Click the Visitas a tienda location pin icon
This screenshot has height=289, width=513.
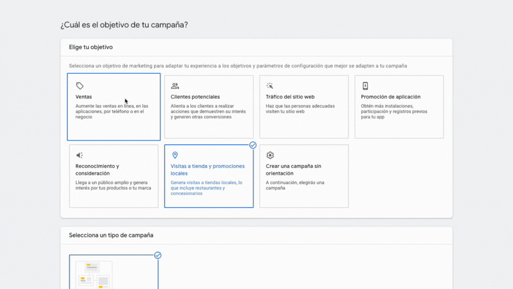(175, 155)
